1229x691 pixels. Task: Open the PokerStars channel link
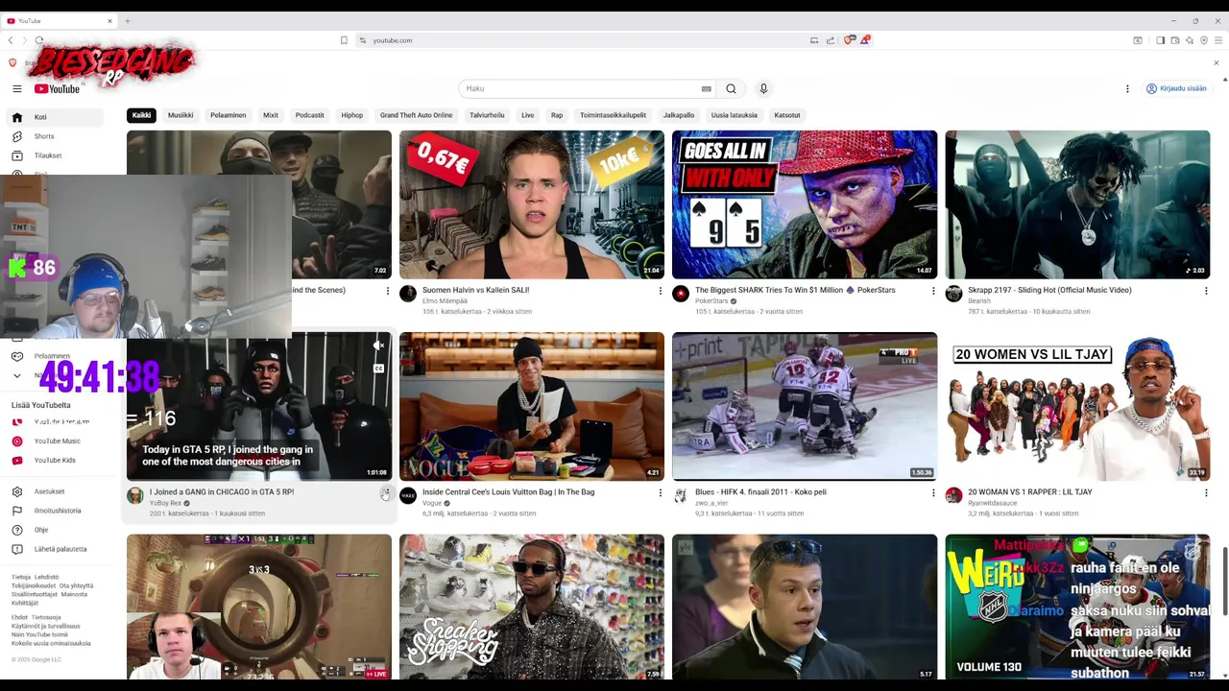tap(711, 301)
